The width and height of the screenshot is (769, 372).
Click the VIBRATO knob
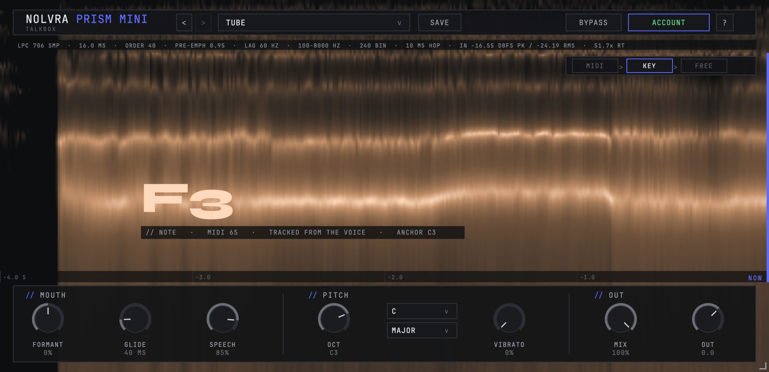[x=509, y=319]
